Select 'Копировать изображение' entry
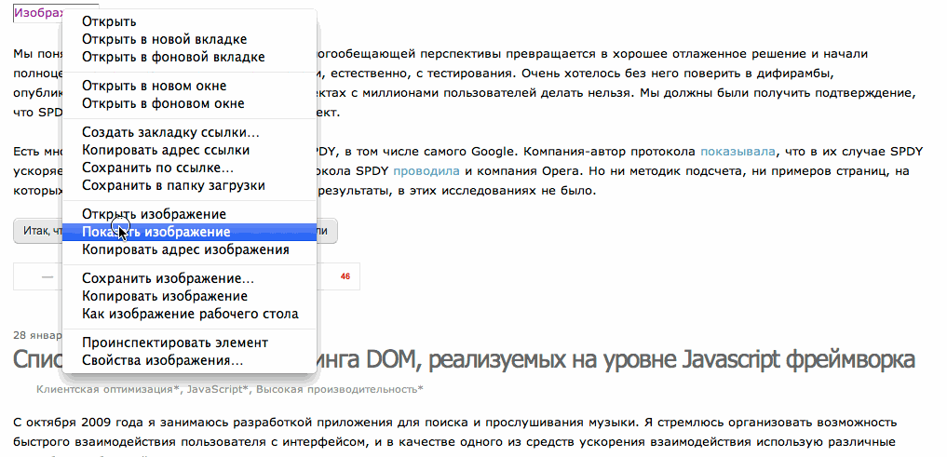 point(190,296)
